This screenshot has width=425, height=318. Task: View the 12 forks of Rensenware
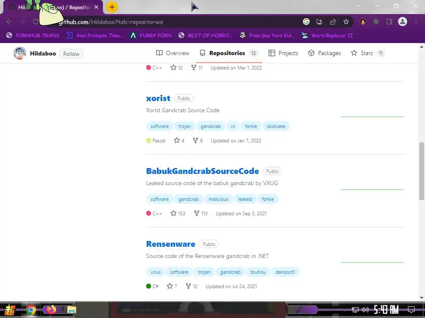pyautogui.click(x=192, y=286)
